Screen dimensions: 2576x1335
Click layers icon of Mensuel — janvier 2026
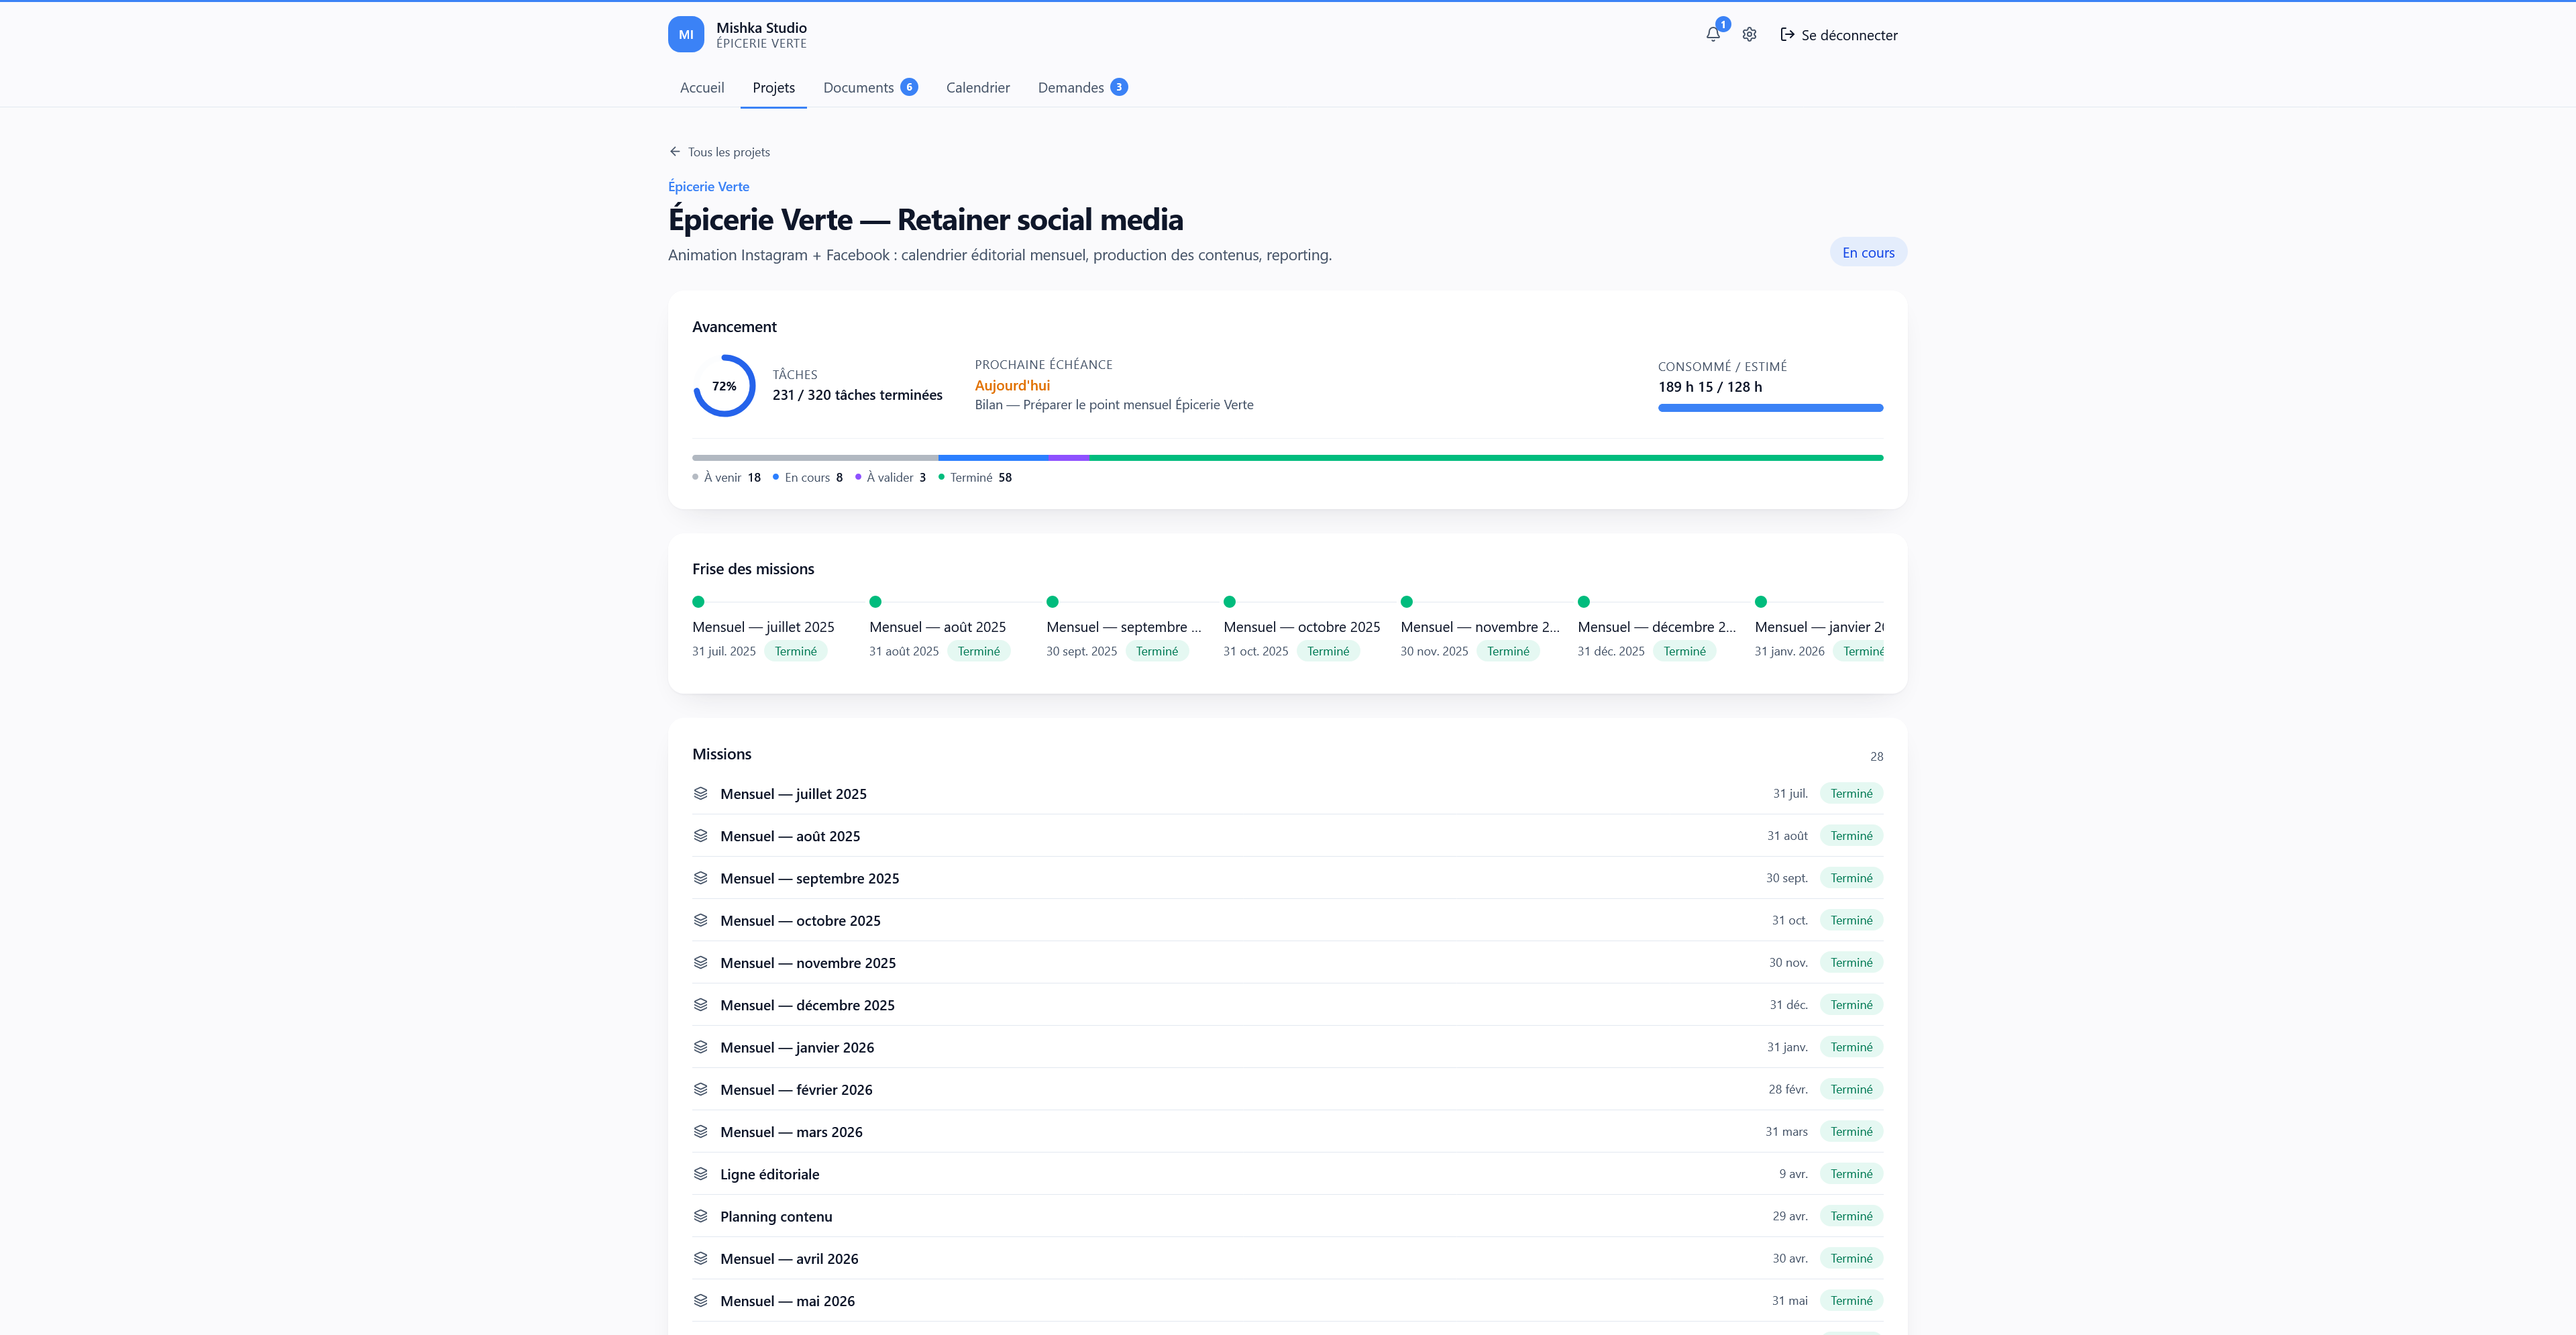click(701, 1047)
